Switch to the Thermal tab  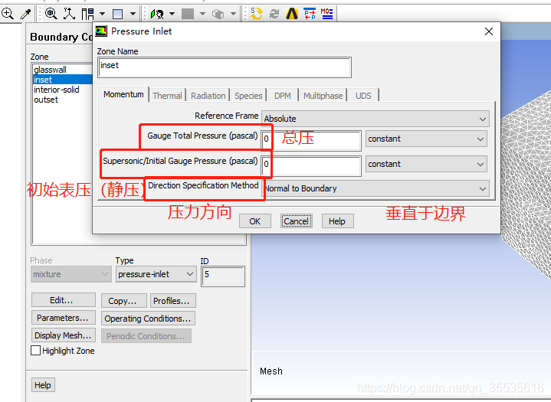click(167, 96)
